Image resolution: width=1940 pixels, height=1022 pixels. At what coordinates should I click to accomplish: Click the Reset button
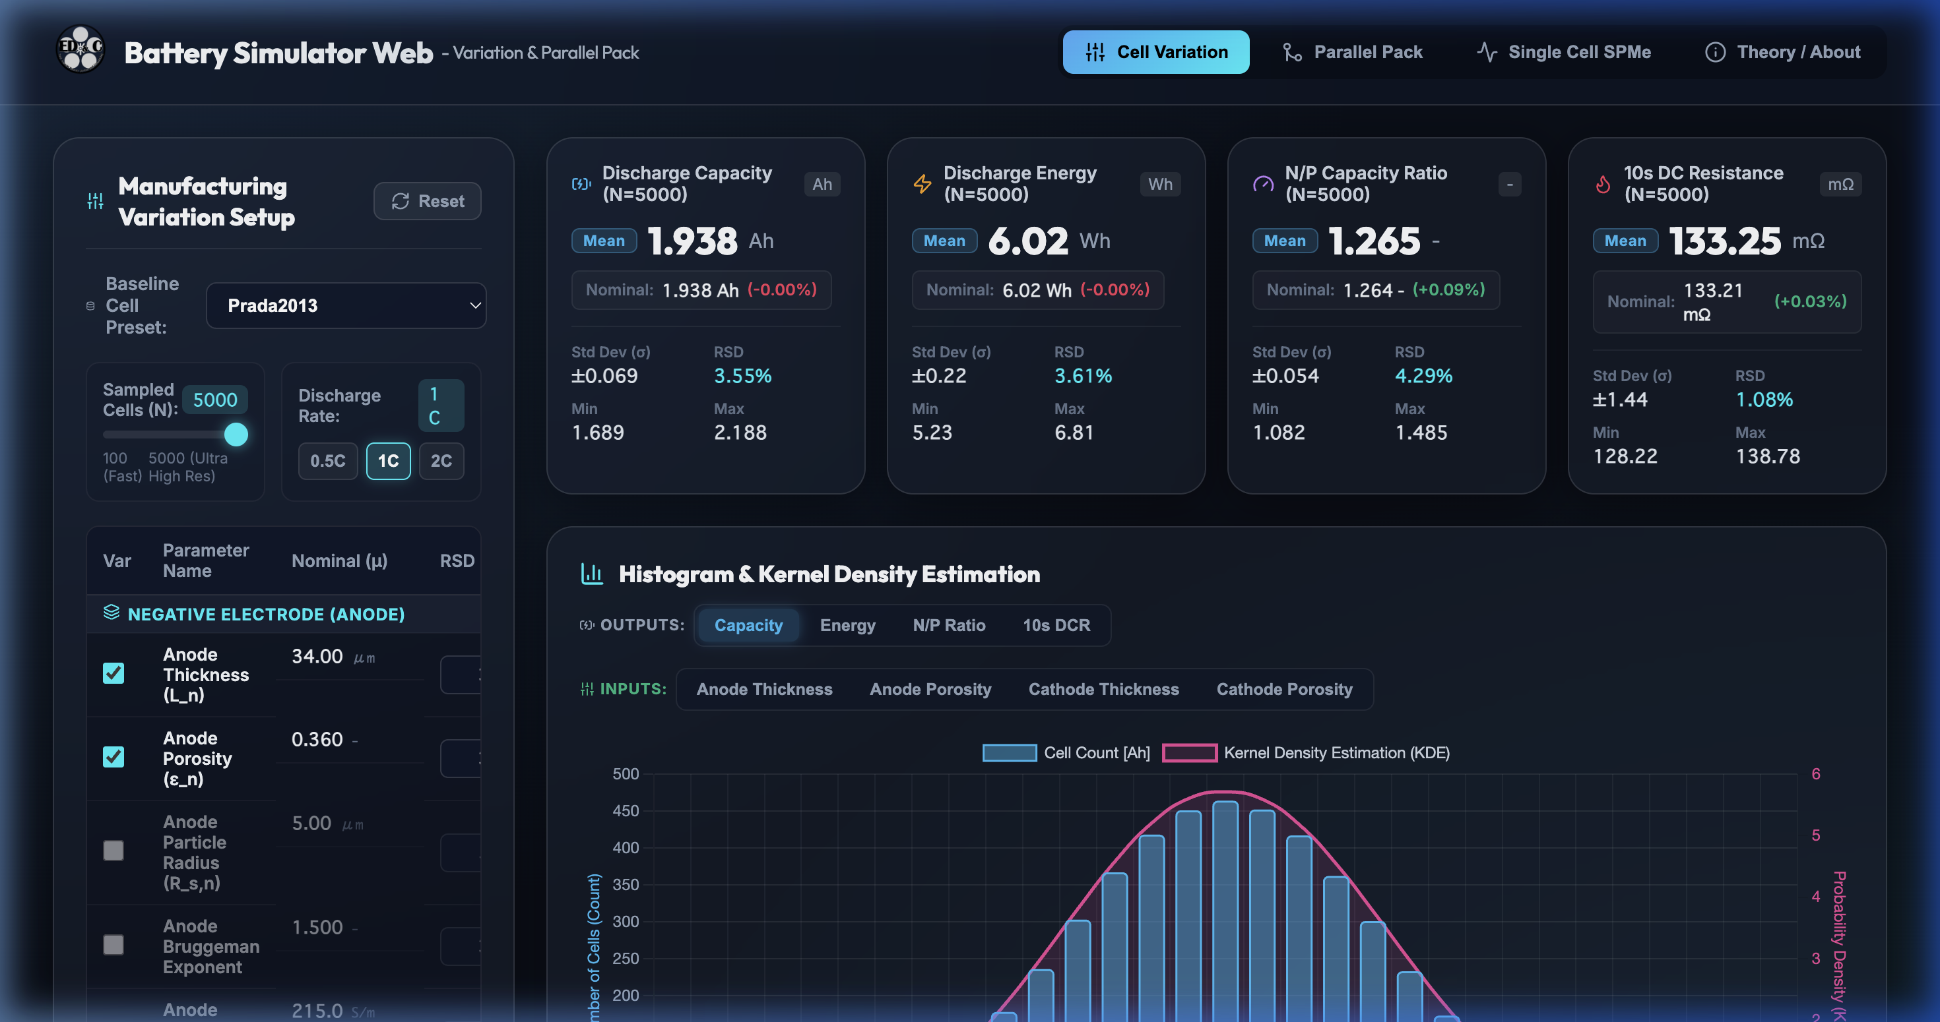427,201
